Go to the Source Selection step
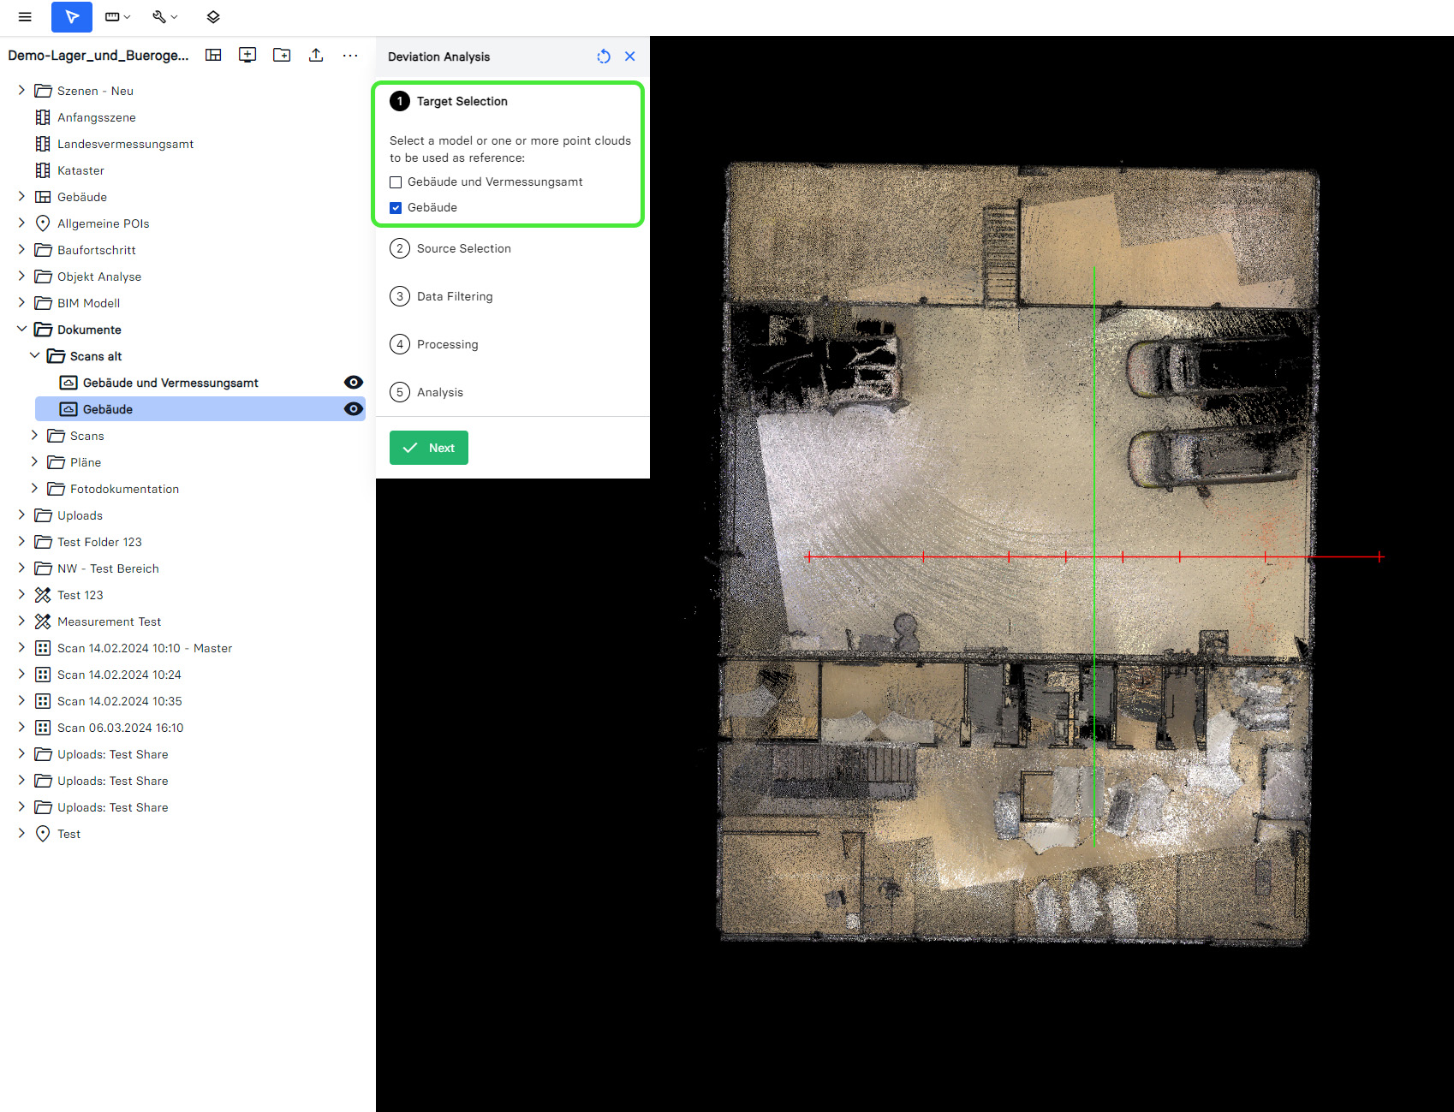 click(x=463, y=248)
